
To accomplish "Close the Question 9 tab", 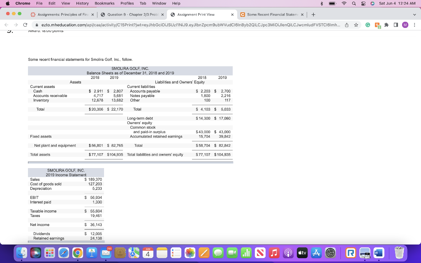I will tap(162, 14).
